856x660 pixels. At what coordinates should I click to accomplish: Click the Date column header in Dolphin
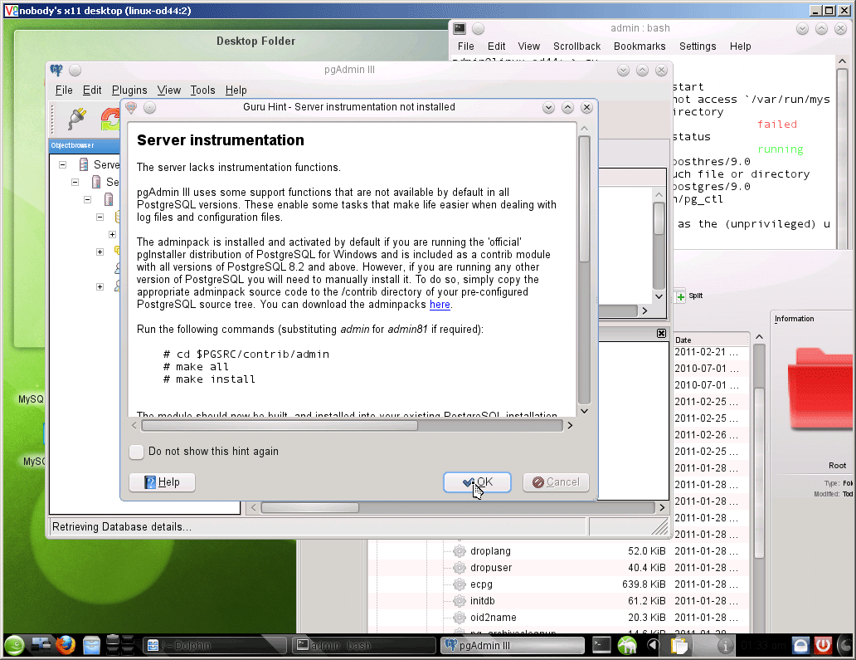[710, 340]
